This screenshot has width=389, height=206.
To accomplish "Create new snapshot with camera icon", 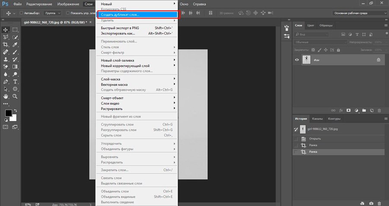I will click(371, 203).
